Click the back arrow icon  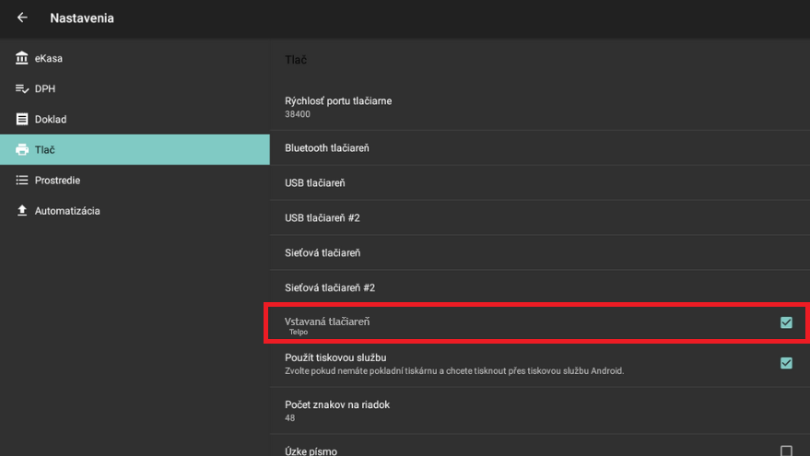coord(22,18)
